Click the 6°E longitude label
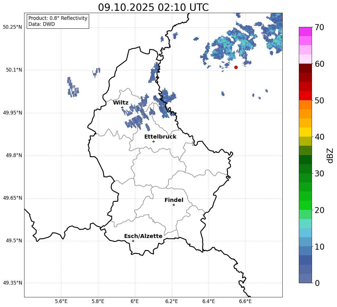Screen dimensions: 337x307 point(135,301)
